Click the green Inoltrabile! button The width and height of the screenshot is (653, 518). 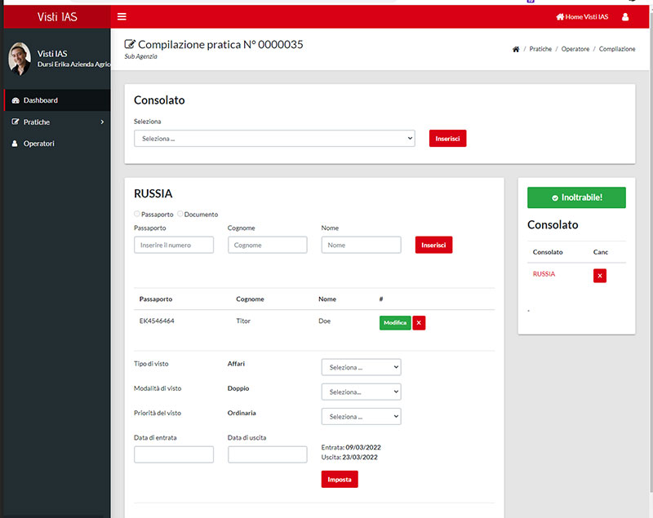[576, 197]
